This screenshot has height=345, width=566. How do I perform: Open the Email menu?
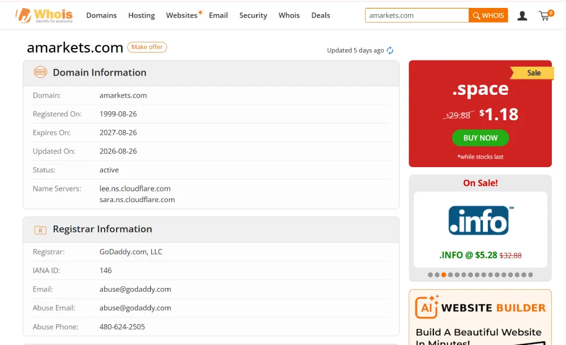(x=218, y=15)
